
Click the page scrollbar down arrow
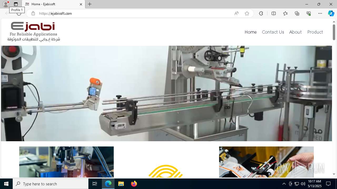click(334, 174)
